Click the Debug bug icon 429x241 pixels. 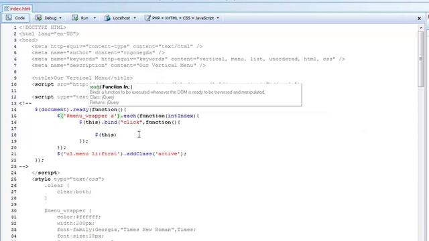[x=39, y=18]
